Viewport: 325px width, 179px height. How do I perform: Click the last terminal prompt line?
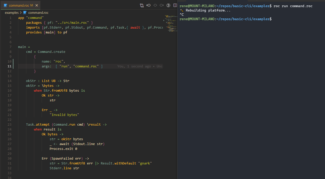tap(226, 19)
